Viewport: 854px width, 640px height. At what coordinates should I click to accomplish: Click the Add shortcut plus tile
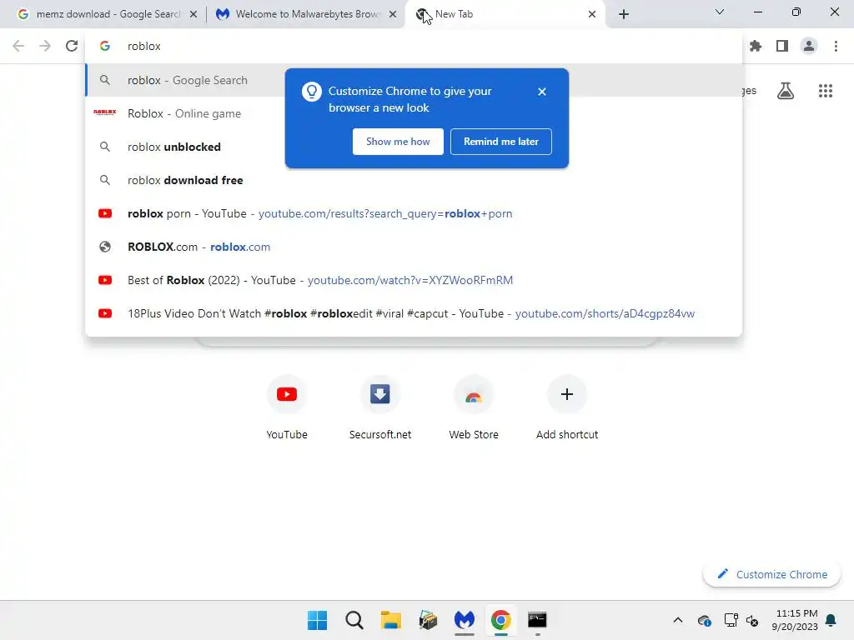tap(567, 408)
